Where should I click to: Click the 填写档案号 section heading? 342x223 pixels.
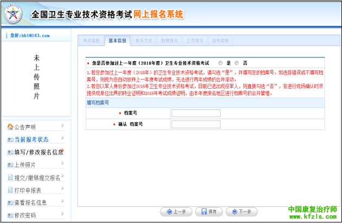pos(98,103)
